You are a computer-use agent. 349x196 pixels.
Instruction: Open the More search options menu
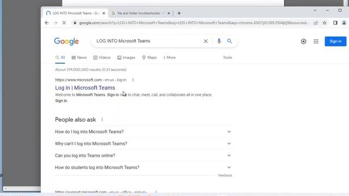(x=170, y=58)
